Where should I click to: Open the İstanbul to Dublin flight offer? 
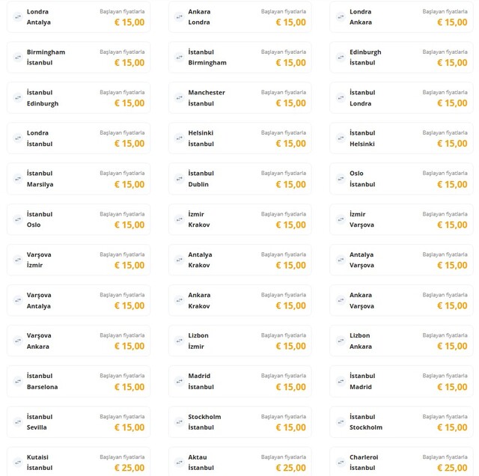click(239, 179)
